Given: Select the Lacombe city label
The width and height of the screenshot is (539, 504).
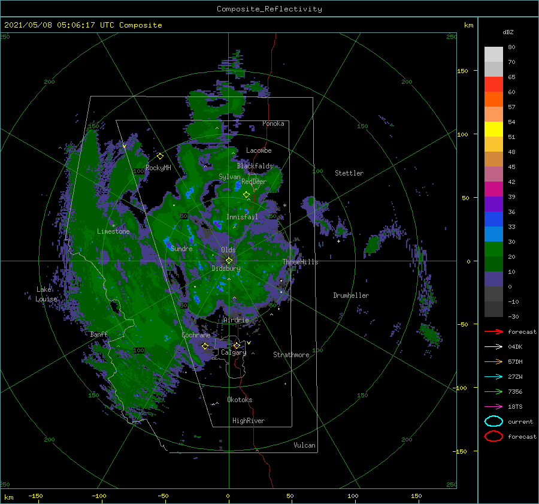Looking at the screenshot, I should coord(259,150).
